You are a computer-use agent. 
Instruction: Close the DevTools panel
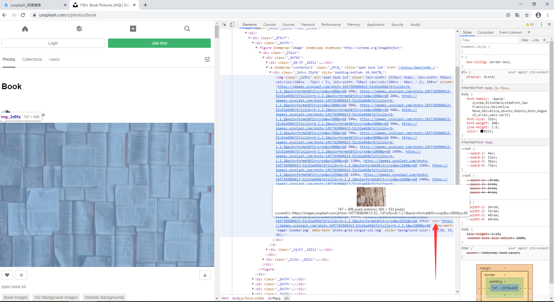point(549,25)
